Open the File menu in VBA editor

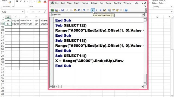click(x=57, y=3)
